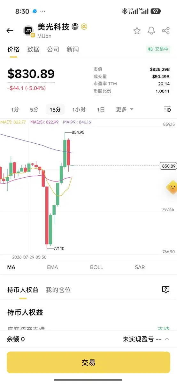Tap the back arrow icon
The width and height of the screenshot is (177, 384).
10,31
